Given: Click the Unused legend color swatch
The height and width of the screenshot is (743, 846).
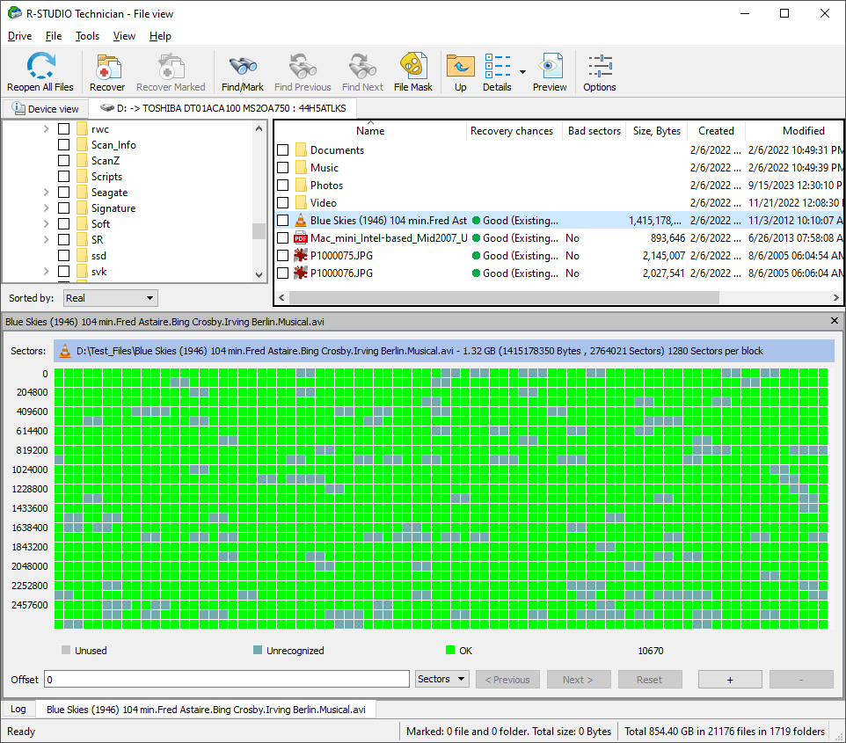Looking at the screenshot, I should point(66,650).
